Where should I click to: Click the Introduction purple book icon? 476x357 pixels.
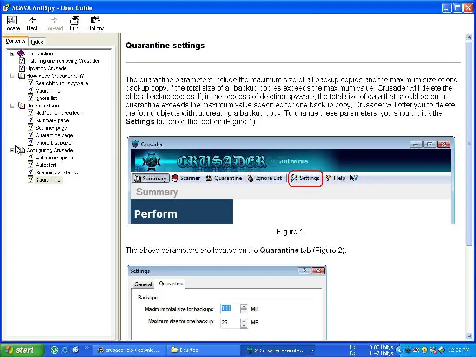pyautogui.click(x=21, y=53)
